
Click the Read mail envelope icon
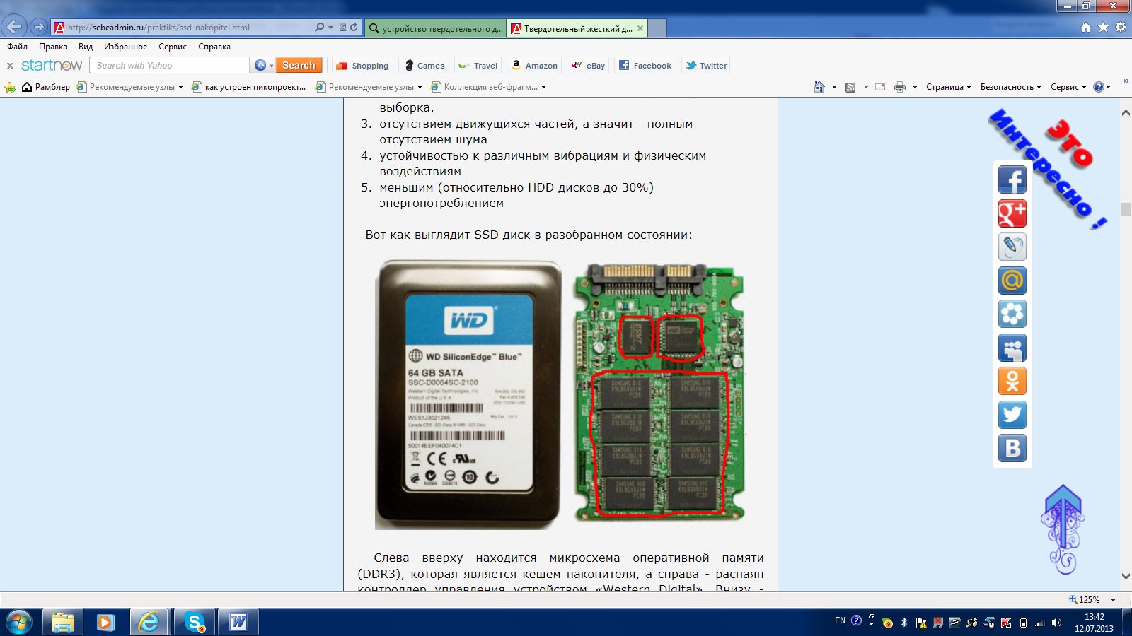coord(880,87)
